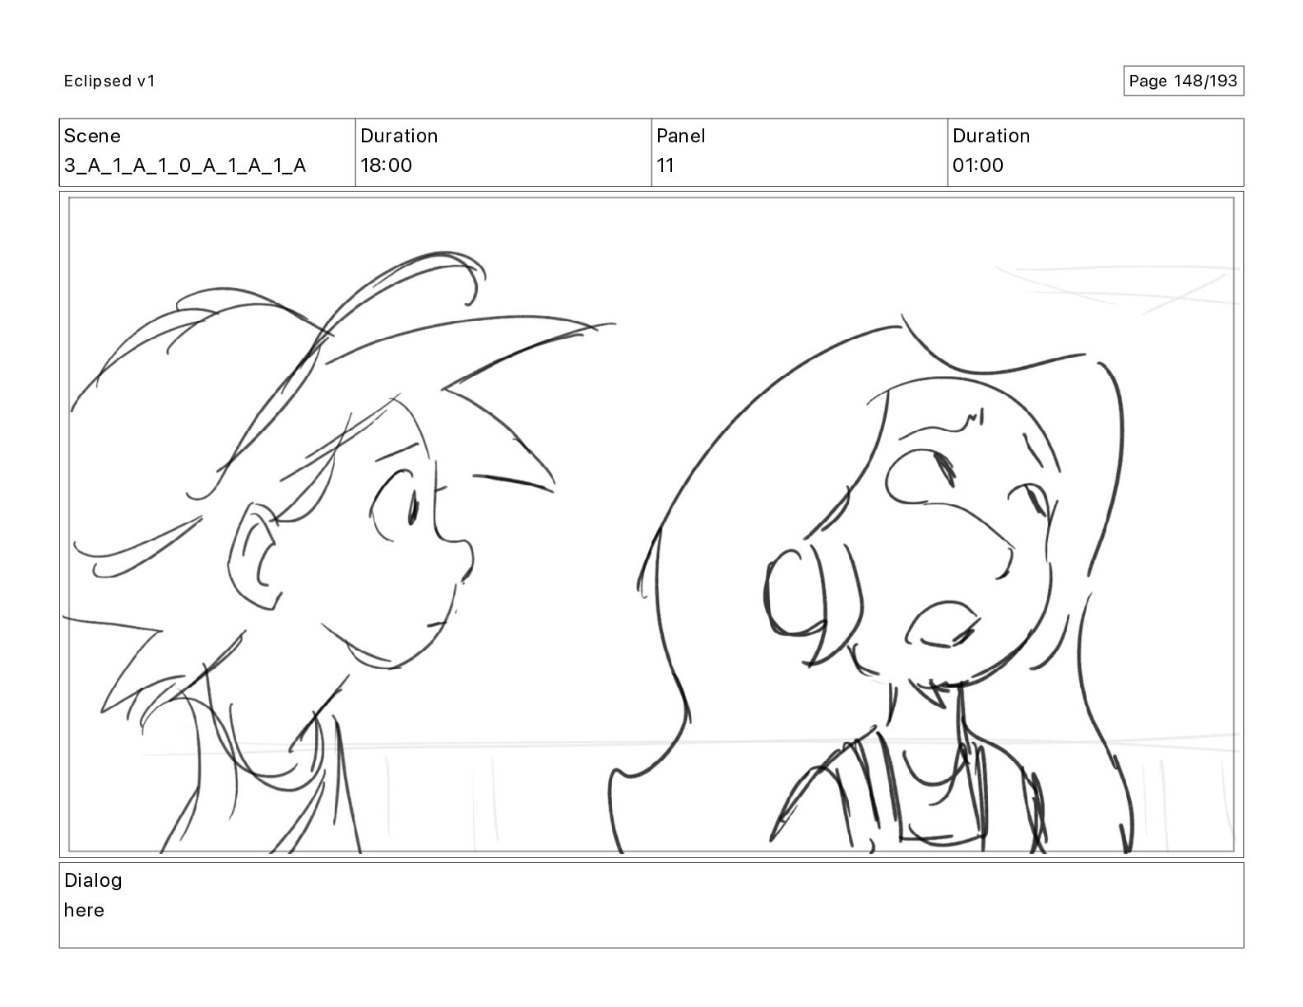Click the panel duration value '01:00'
This screenshot has width=1303, height=1007.
pos(978,165)
